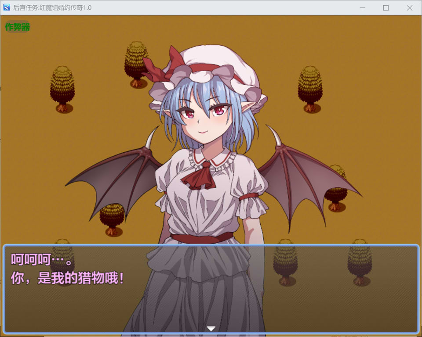Click the dialogue line 你，是我的猎物哦！
Viewport: 422px width, 337px height.
(x=67, y=278)
